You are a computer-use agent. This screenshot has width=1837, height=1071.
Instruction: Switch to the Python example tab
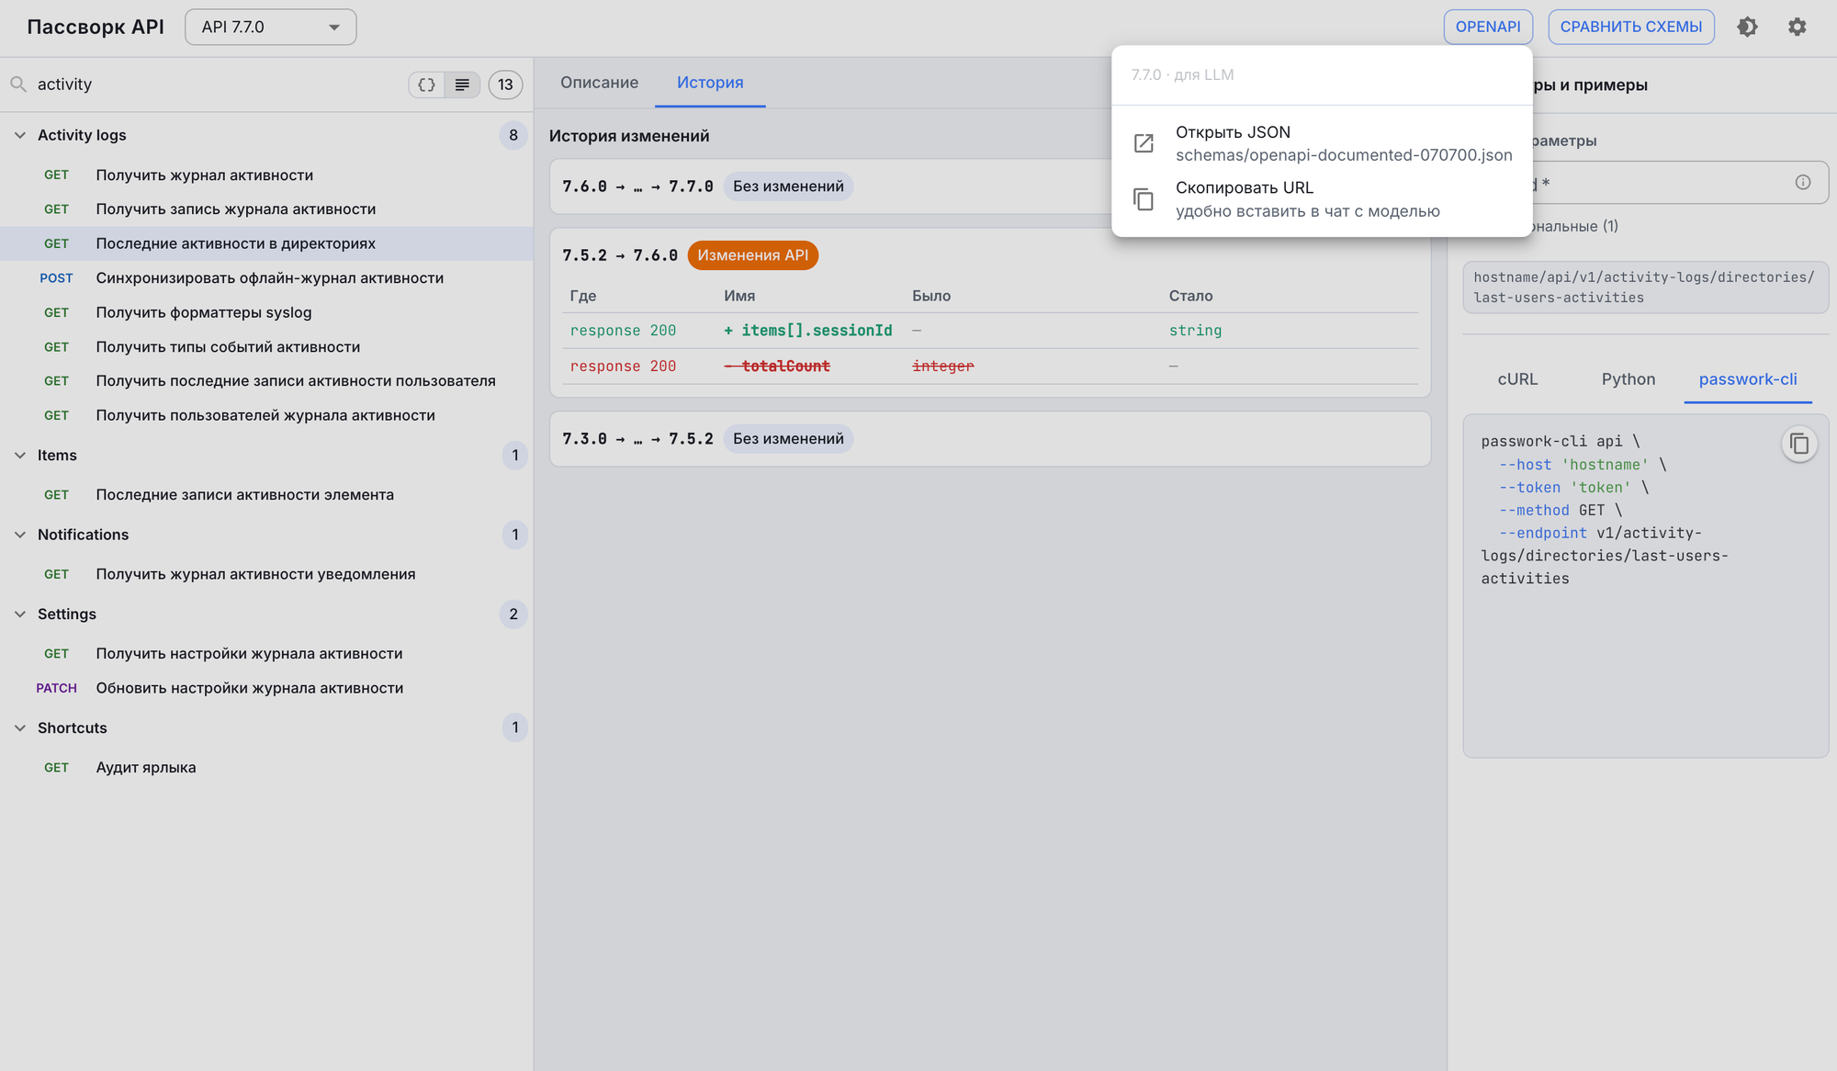point(1629,379)
